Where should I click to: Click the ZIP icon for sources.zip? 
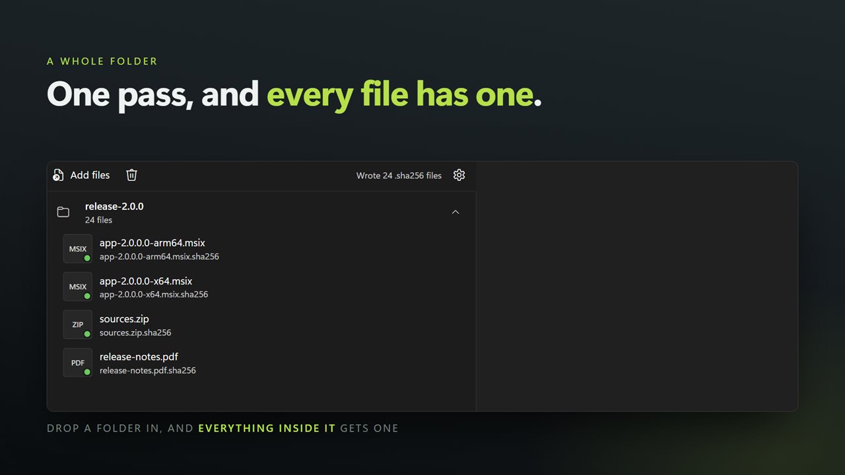(x=78, y=325)
